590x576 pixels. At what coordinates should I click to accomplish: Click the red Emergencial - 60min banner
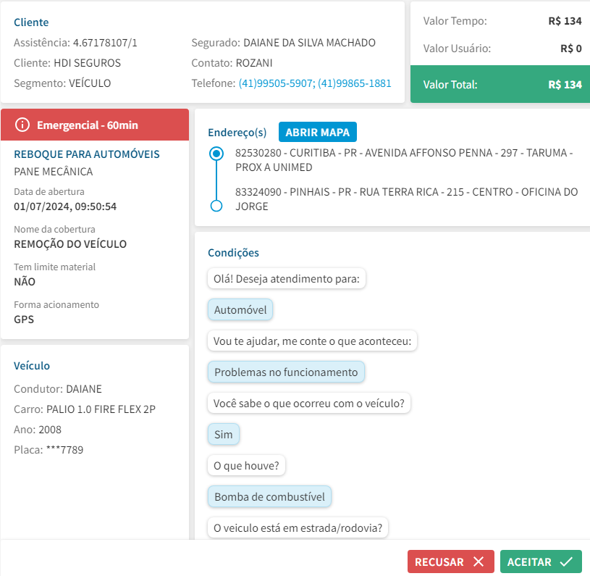pyautogui.click(x=95, y=125)
